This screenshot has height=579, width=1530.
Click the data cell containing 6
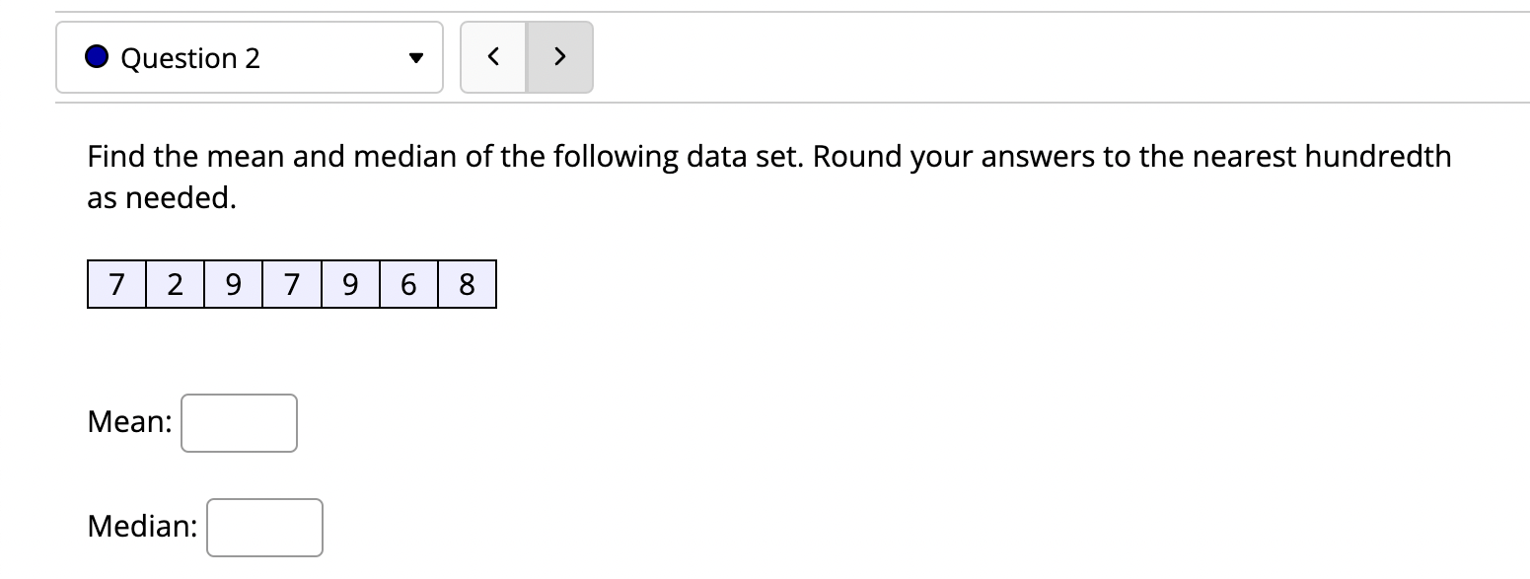click(x=408, y=284)
